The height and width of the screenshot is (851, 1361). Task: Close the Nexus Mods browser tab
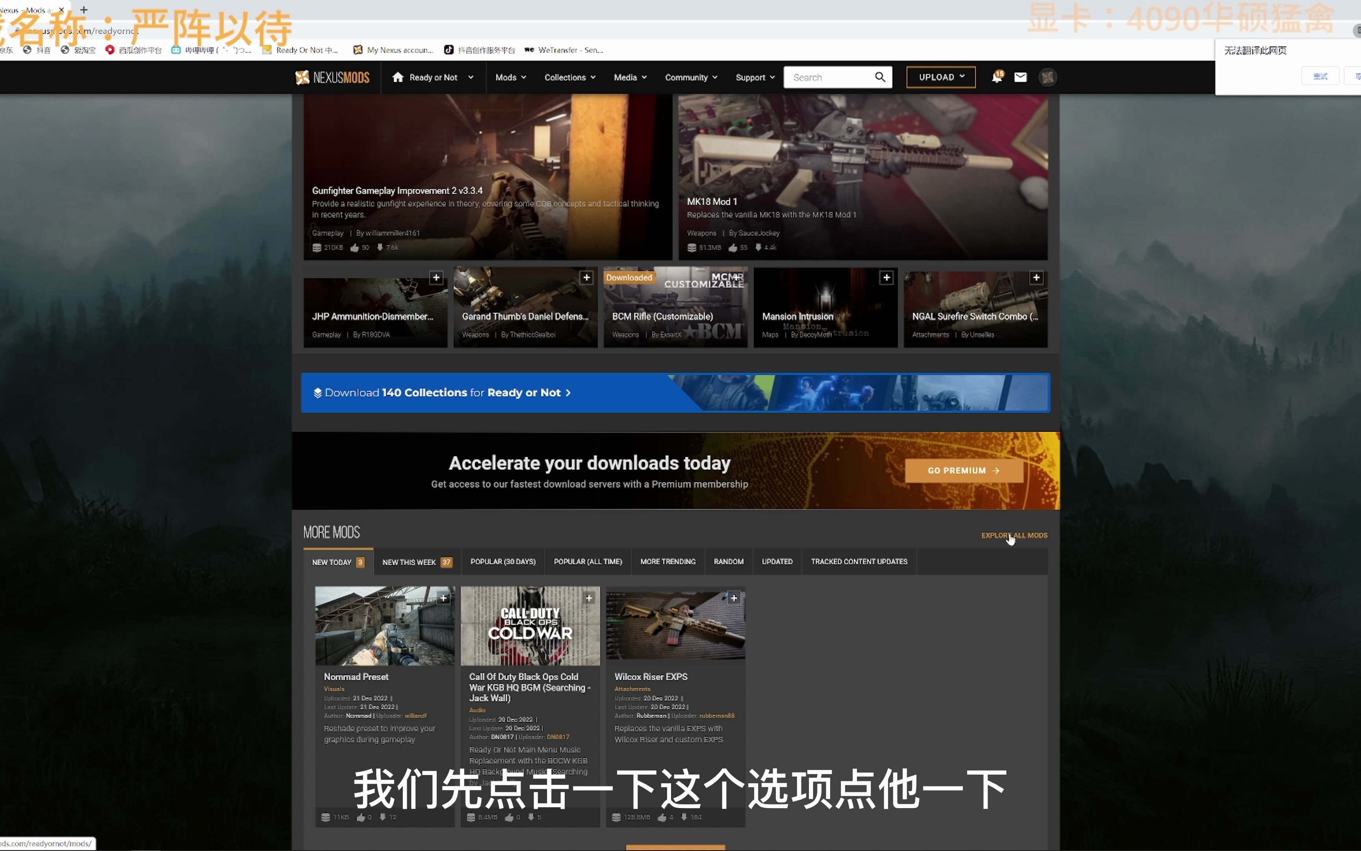[61, 9]
